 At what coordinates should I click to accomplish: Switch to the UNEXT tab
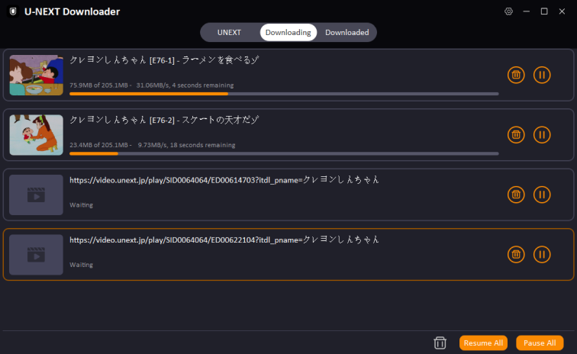(x=229, y=32)
